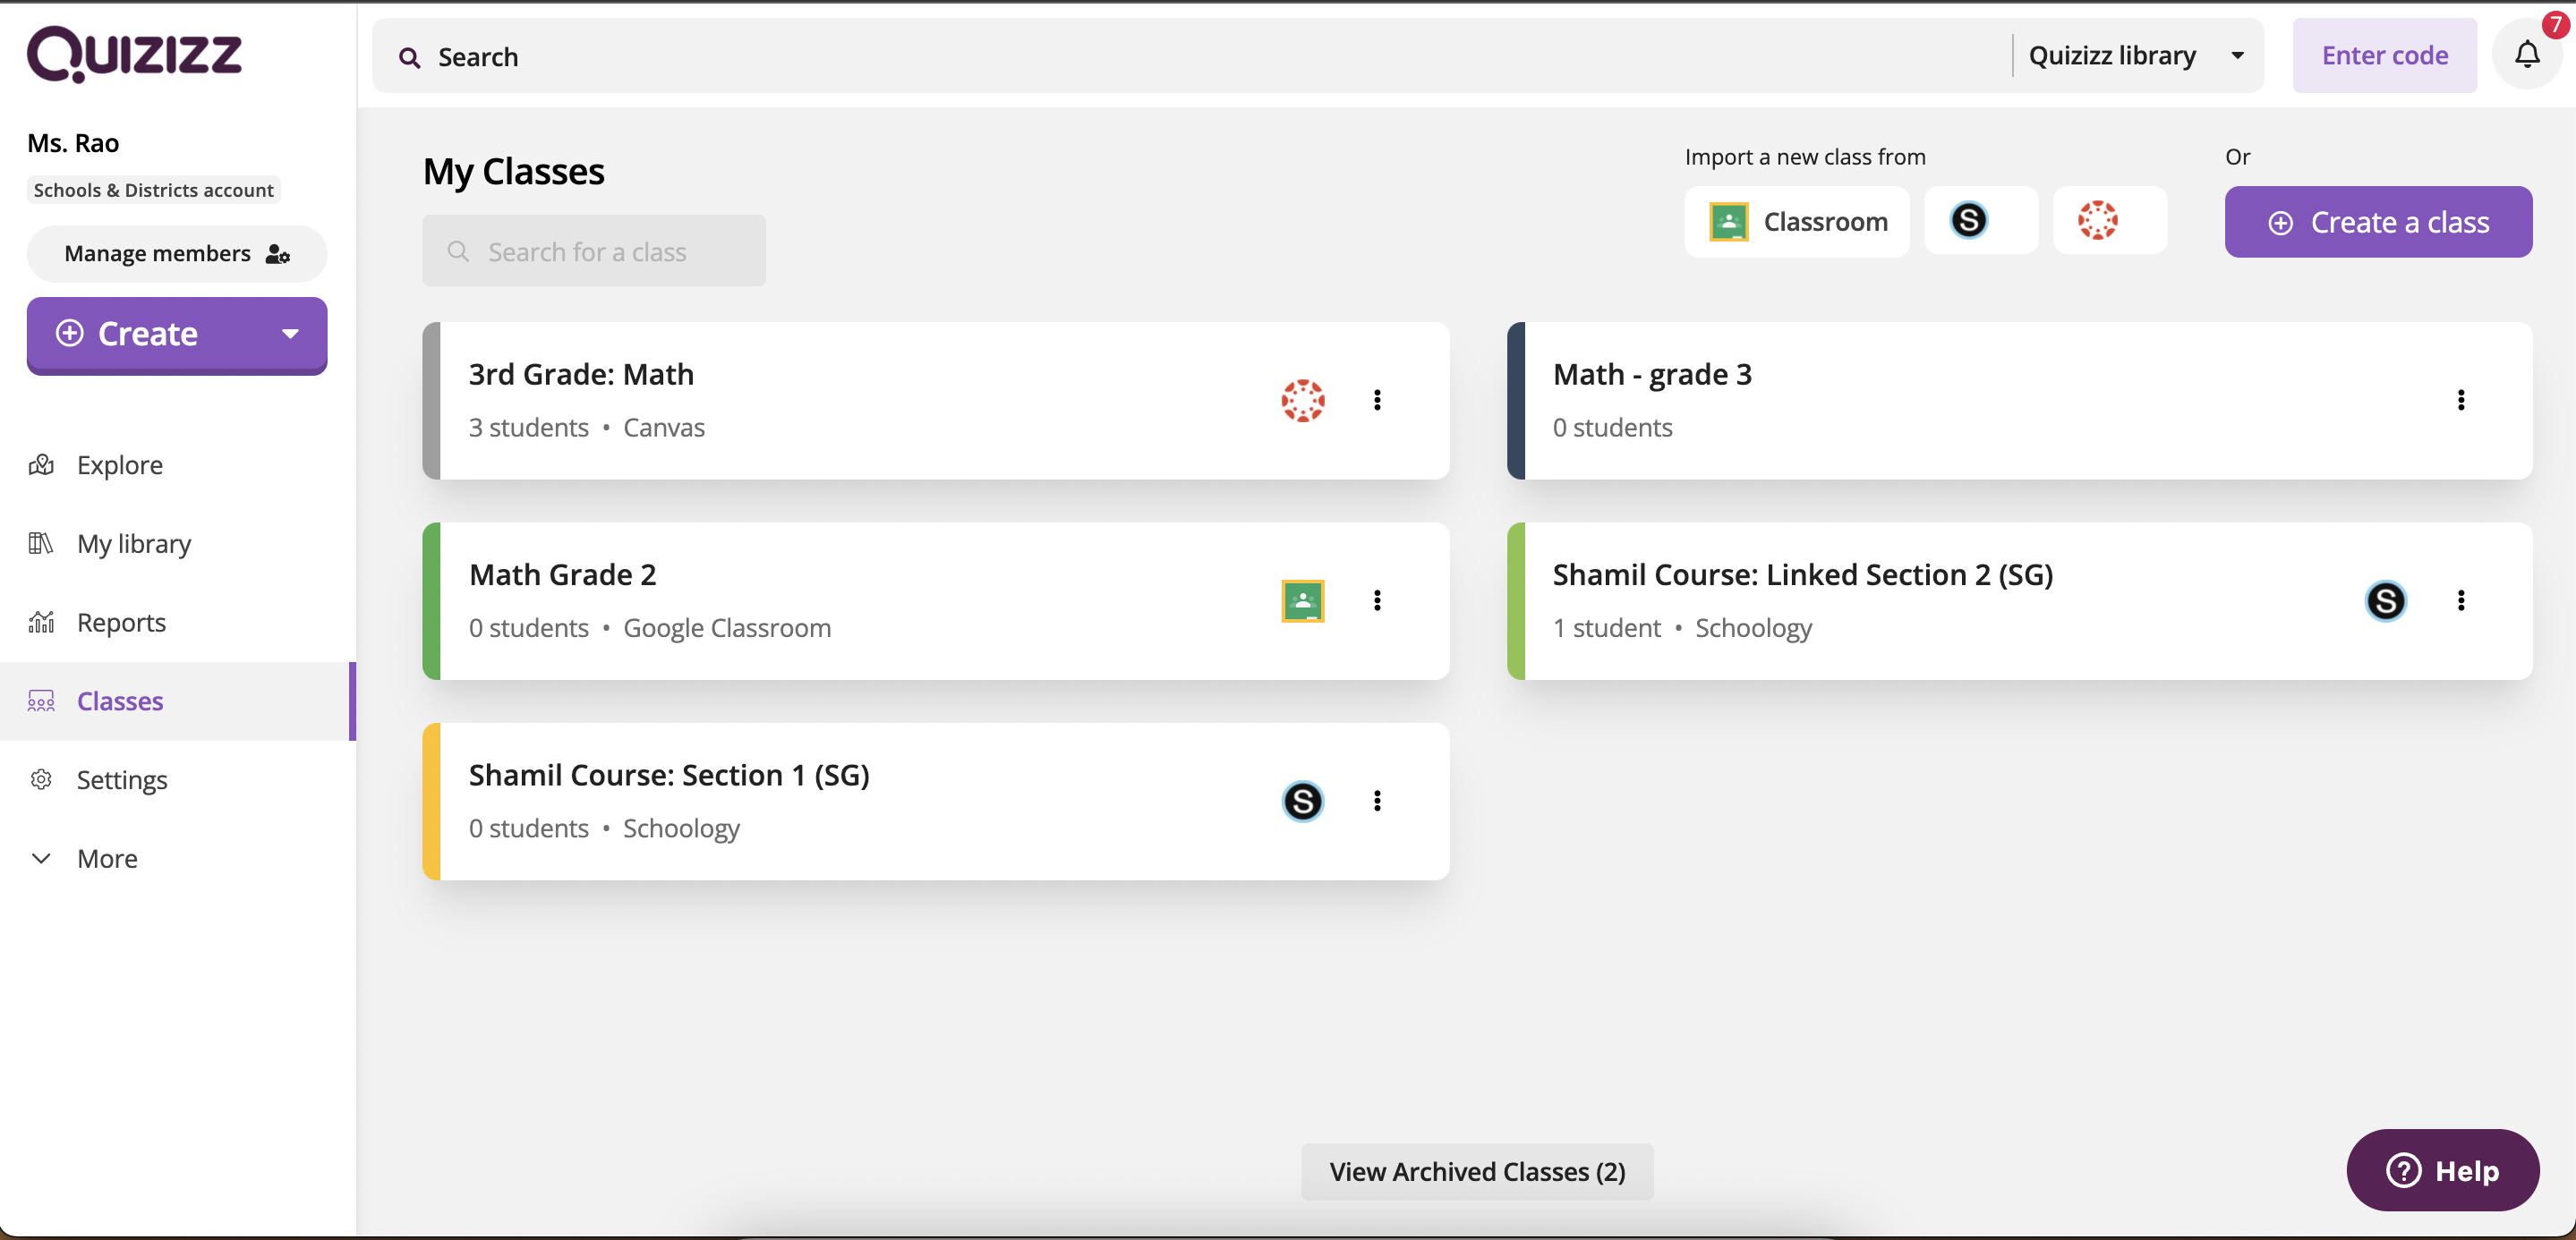Select the Classes tab in sidebar
The image size is (2576, 1240).
[120, 701]
